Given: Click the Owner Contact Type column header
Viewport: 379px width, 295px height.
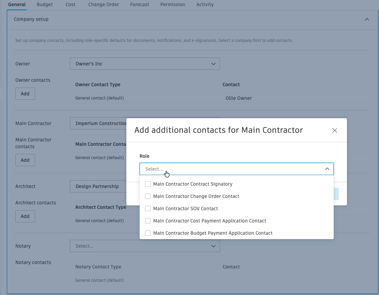Looking at the screenshot, I should point(98,84).
